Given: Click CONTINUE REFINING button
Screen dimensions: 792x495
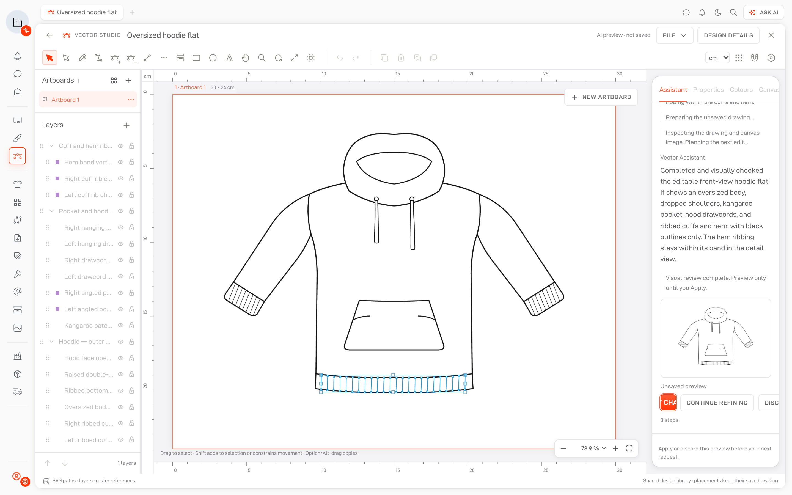Looking at the screenshot, I should coord(717,403).
